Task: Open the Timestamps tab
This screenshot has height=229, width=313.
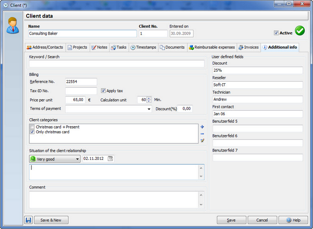Action: coord(144,47)
